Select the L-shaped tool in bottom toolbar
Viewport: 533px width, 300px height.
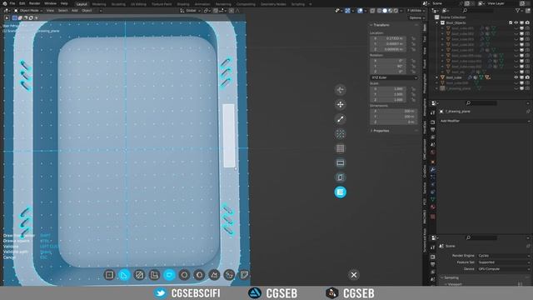[x=154, y=275]
